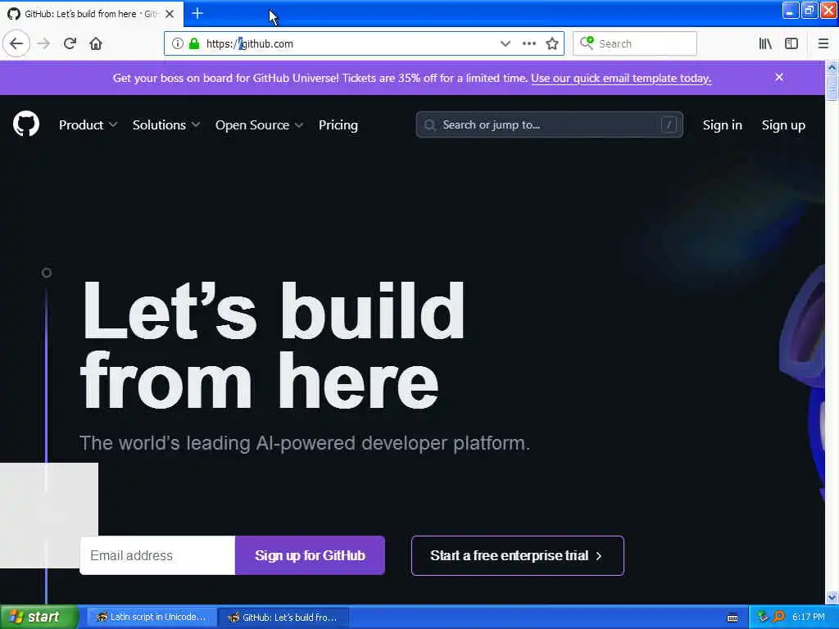Click the browser forward arrow
Image resolution: width=839 pixels, height=629 pixels.
(x=44, y=43)
